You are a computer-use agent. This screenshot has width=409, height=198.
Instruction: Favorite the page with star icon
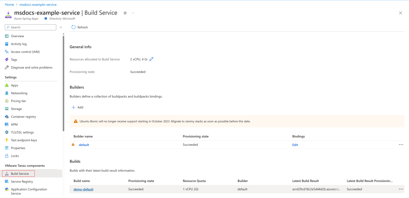(125, 13)
